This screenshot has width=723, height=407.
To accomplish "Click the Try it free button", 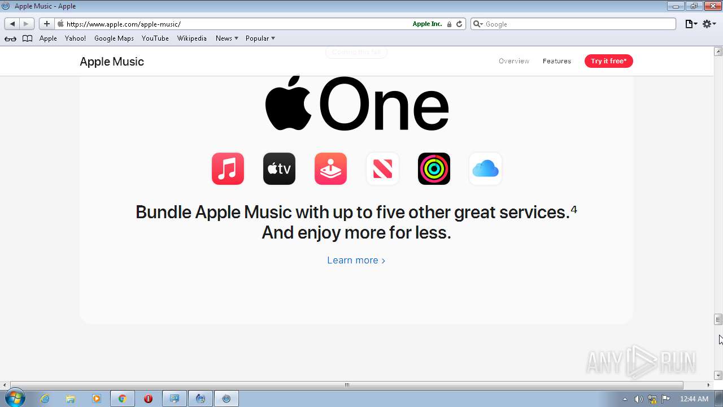I will coord(608,61).
